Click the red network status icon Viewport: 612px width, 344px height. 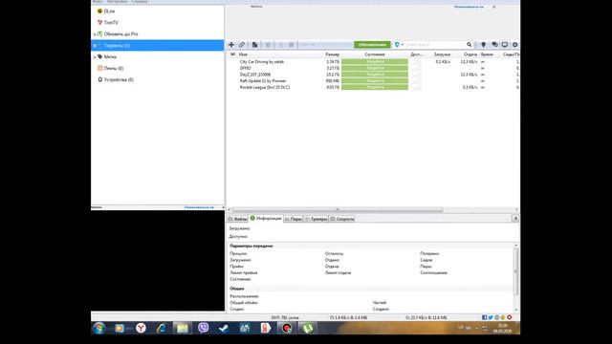[x=510, y=318]
